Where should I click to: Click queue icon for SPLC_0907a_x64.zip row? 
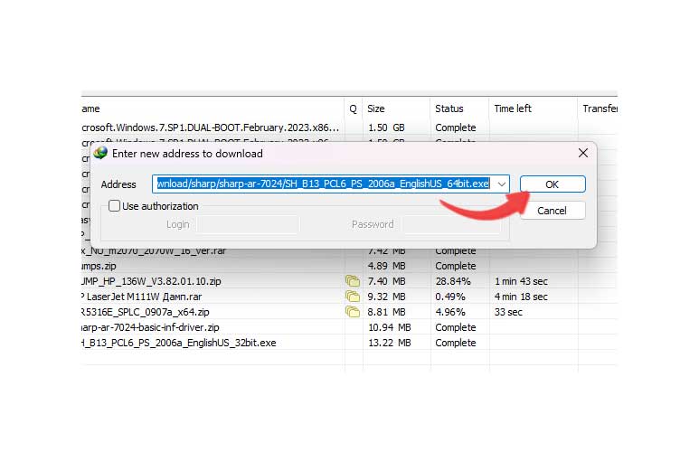353,311
